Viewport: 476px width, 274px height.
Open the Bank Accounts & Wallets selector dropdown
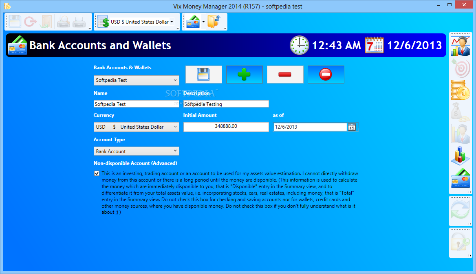coord(136,80)
